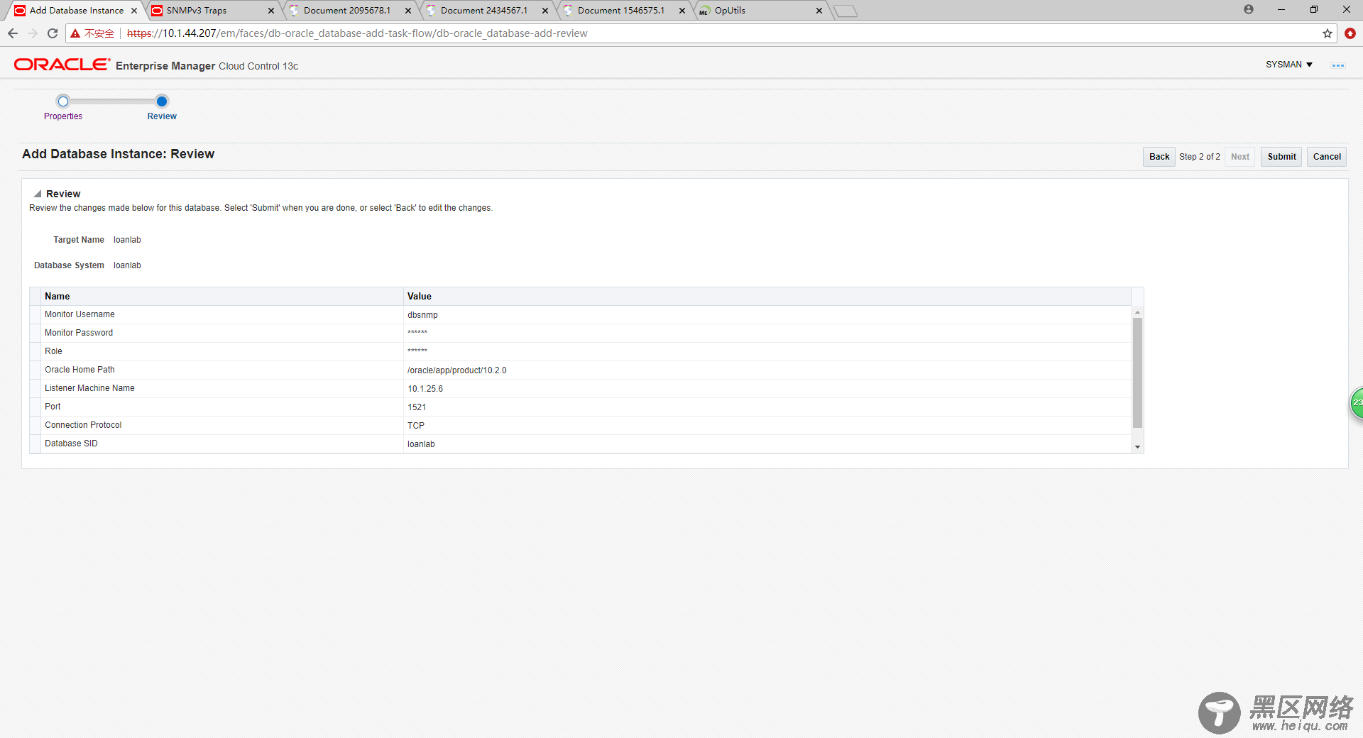Viewport: 1363px width, 738px height.
Task: Close the SNMPv3 Traps tab
Action: [271, 11]
